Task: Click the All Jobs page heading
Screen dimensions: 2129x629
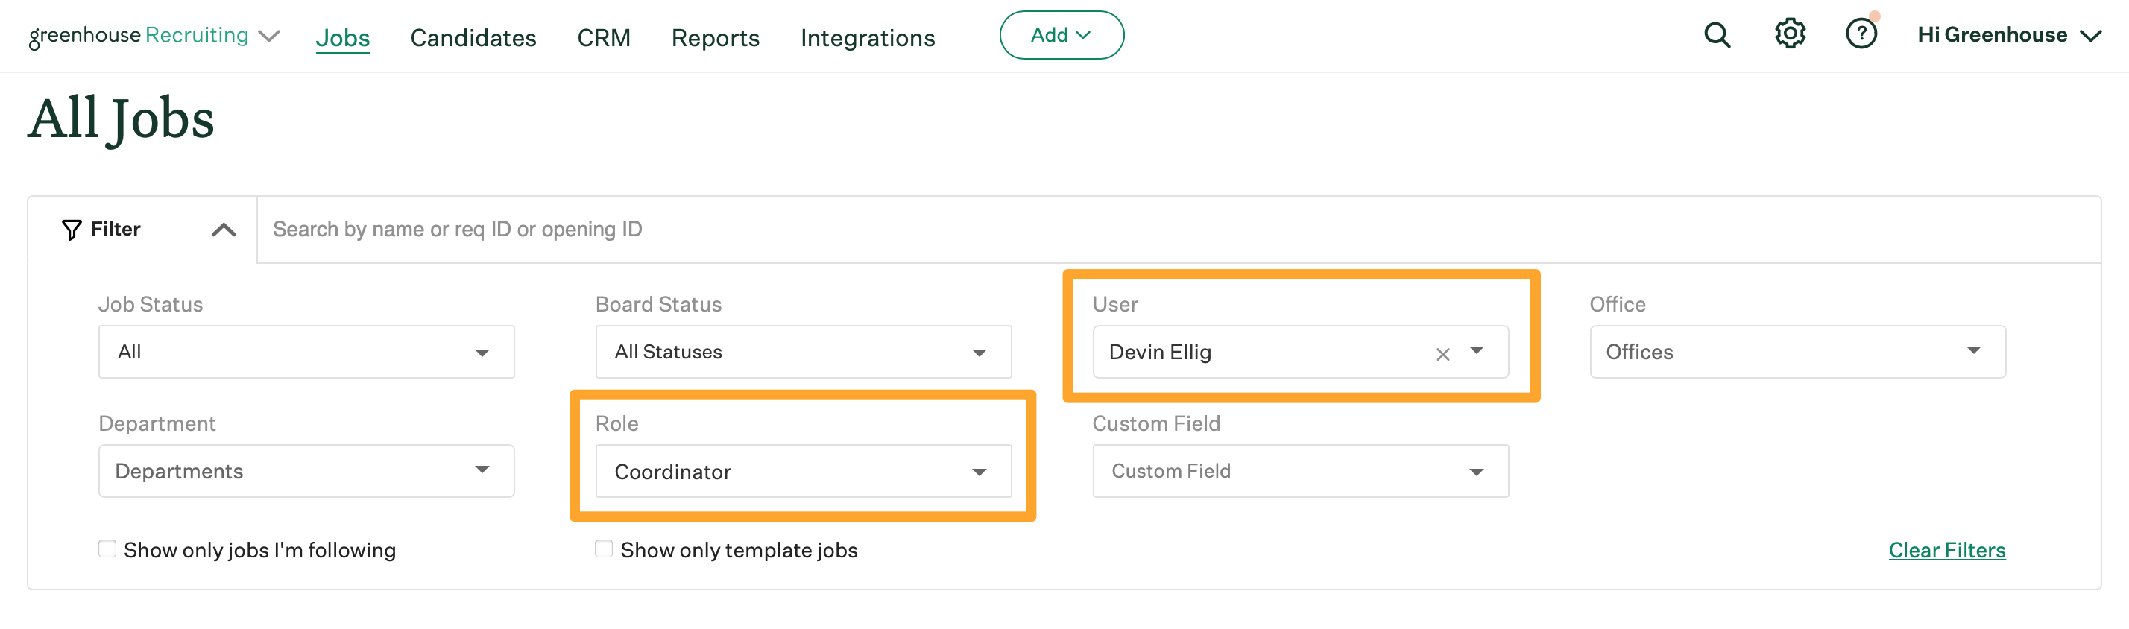Action: pyautogui.click(x=122, y=118)
